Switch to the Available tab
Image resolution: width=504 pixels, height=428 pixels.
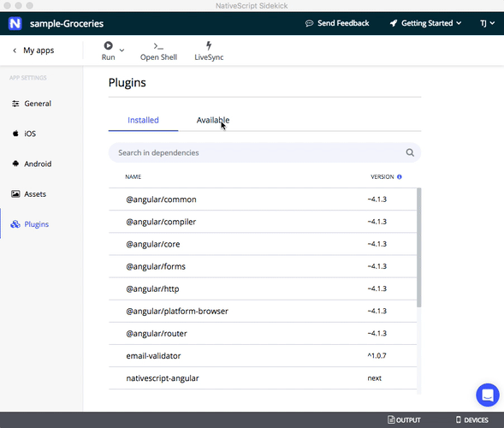tap(213, 120)
